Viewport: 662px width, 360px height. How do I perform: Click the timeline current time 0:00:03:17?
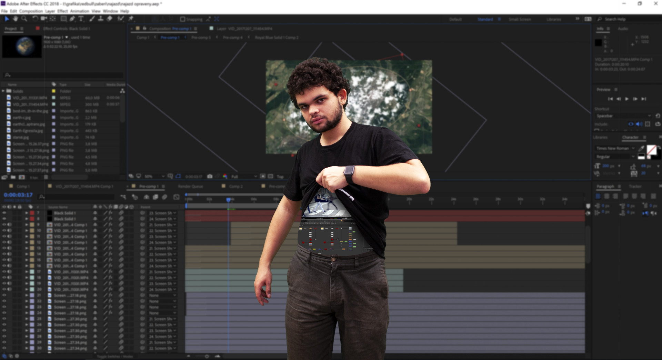click(18, 195)
